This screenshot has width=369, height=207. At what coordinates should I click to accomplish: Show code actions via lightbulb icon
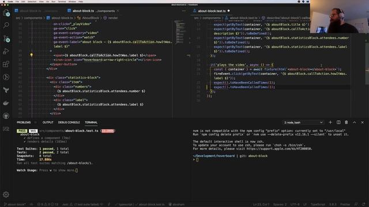point(31,55)
